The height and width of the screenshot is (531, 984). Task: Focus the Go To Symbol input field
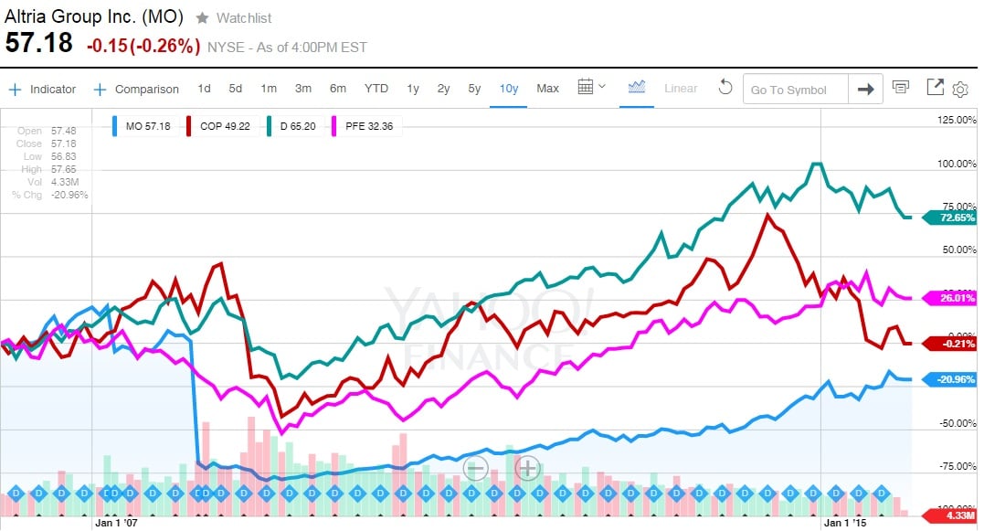(x=795, y=90)
